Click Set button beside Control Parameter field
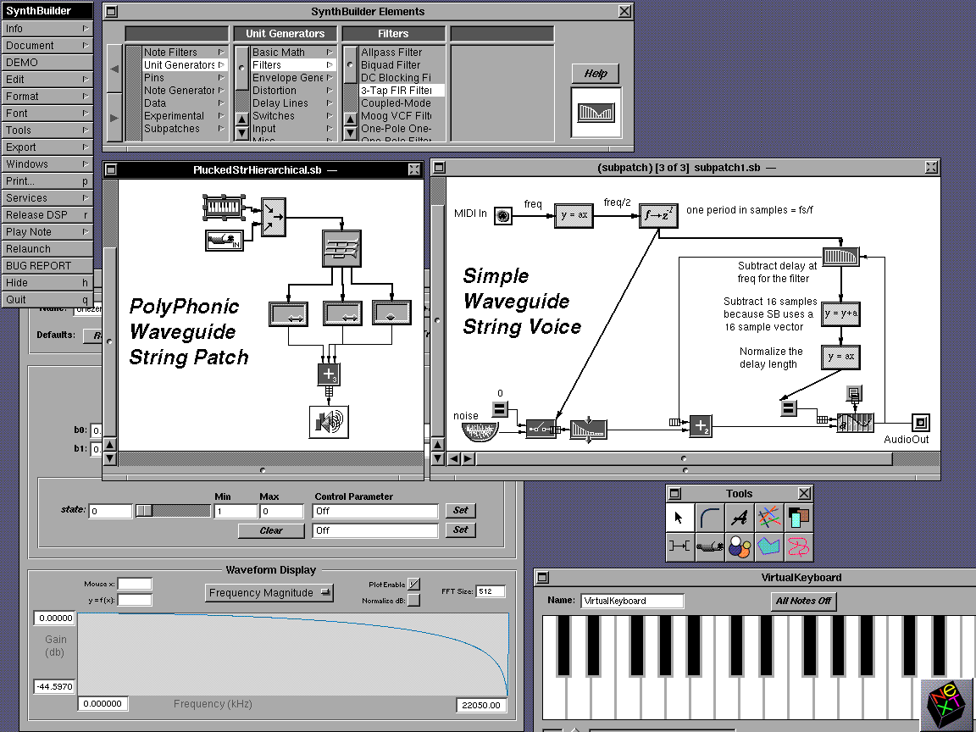This screenshot has width=976, height=732. click(x=461, y=510)
